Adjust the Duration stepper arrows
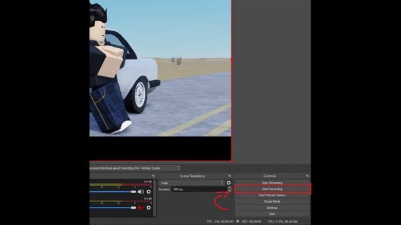Image resolution: width=401 pixels, height=225 pixels. pyautogui.click(x=229, y=189)
